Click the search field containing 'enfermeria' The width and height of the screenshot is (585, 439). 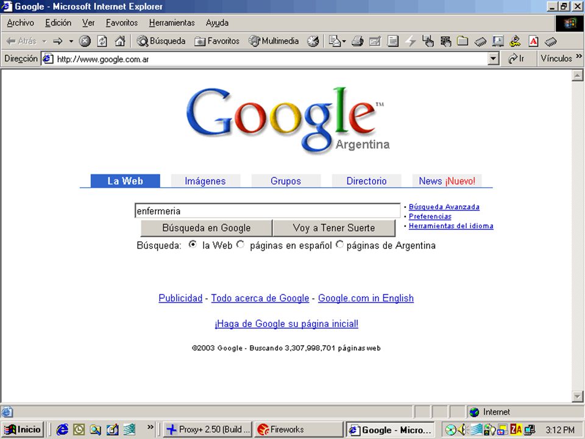tap(267, 211)
